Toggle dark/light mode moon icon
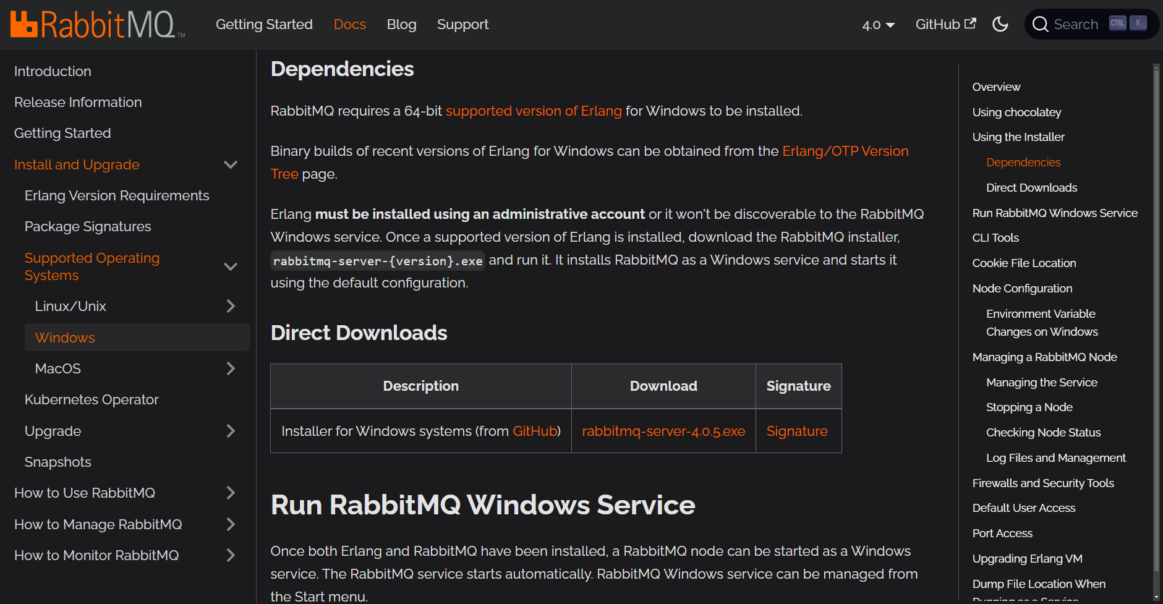 [x=1000, y=24]
